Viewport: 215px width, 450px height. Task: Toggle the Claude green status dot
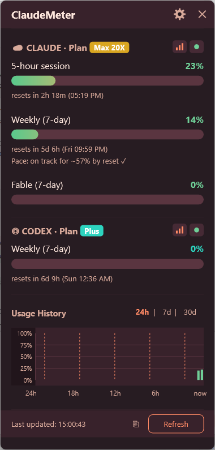(197, 47)
